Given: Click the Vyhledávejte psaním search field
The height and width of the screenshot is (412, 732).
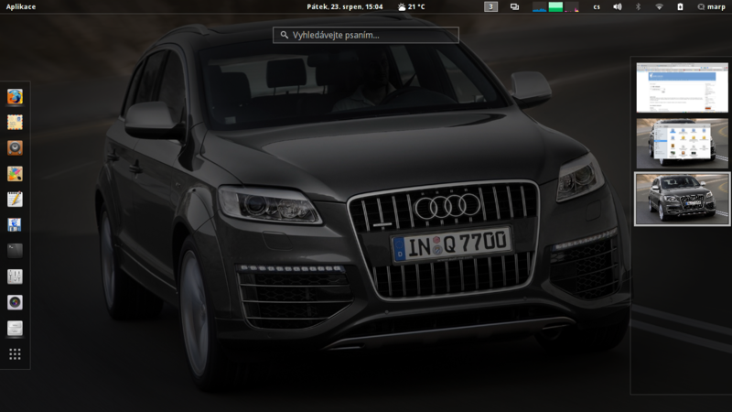Looking at the screenshot, I should tap(366, 35).
